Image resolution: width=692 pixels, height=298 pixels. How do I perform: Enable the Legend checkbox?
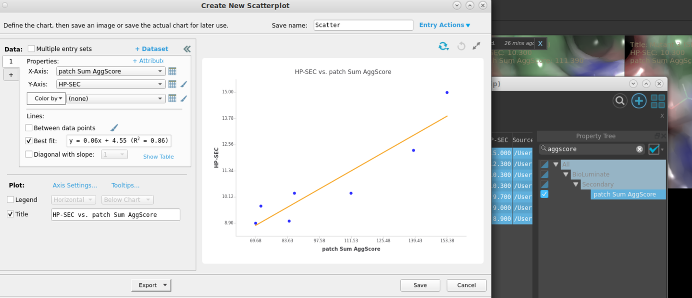11,199
